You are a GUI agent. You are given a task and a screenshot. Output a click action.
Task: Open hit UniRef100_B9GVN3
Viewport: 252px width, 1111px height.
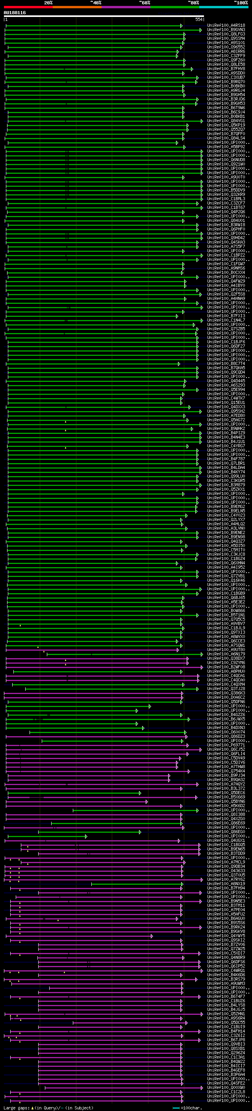coord(226,30)
